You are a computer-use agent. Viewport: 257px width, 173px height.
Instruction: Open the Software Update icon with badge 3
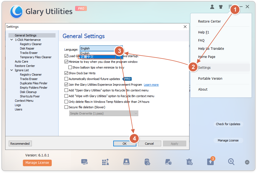(211, 161)
